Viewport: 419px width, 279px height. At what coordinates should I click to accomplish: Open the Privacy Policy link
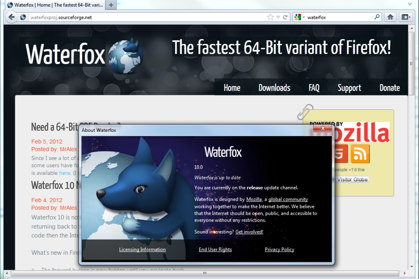click(x=279, y=249)
